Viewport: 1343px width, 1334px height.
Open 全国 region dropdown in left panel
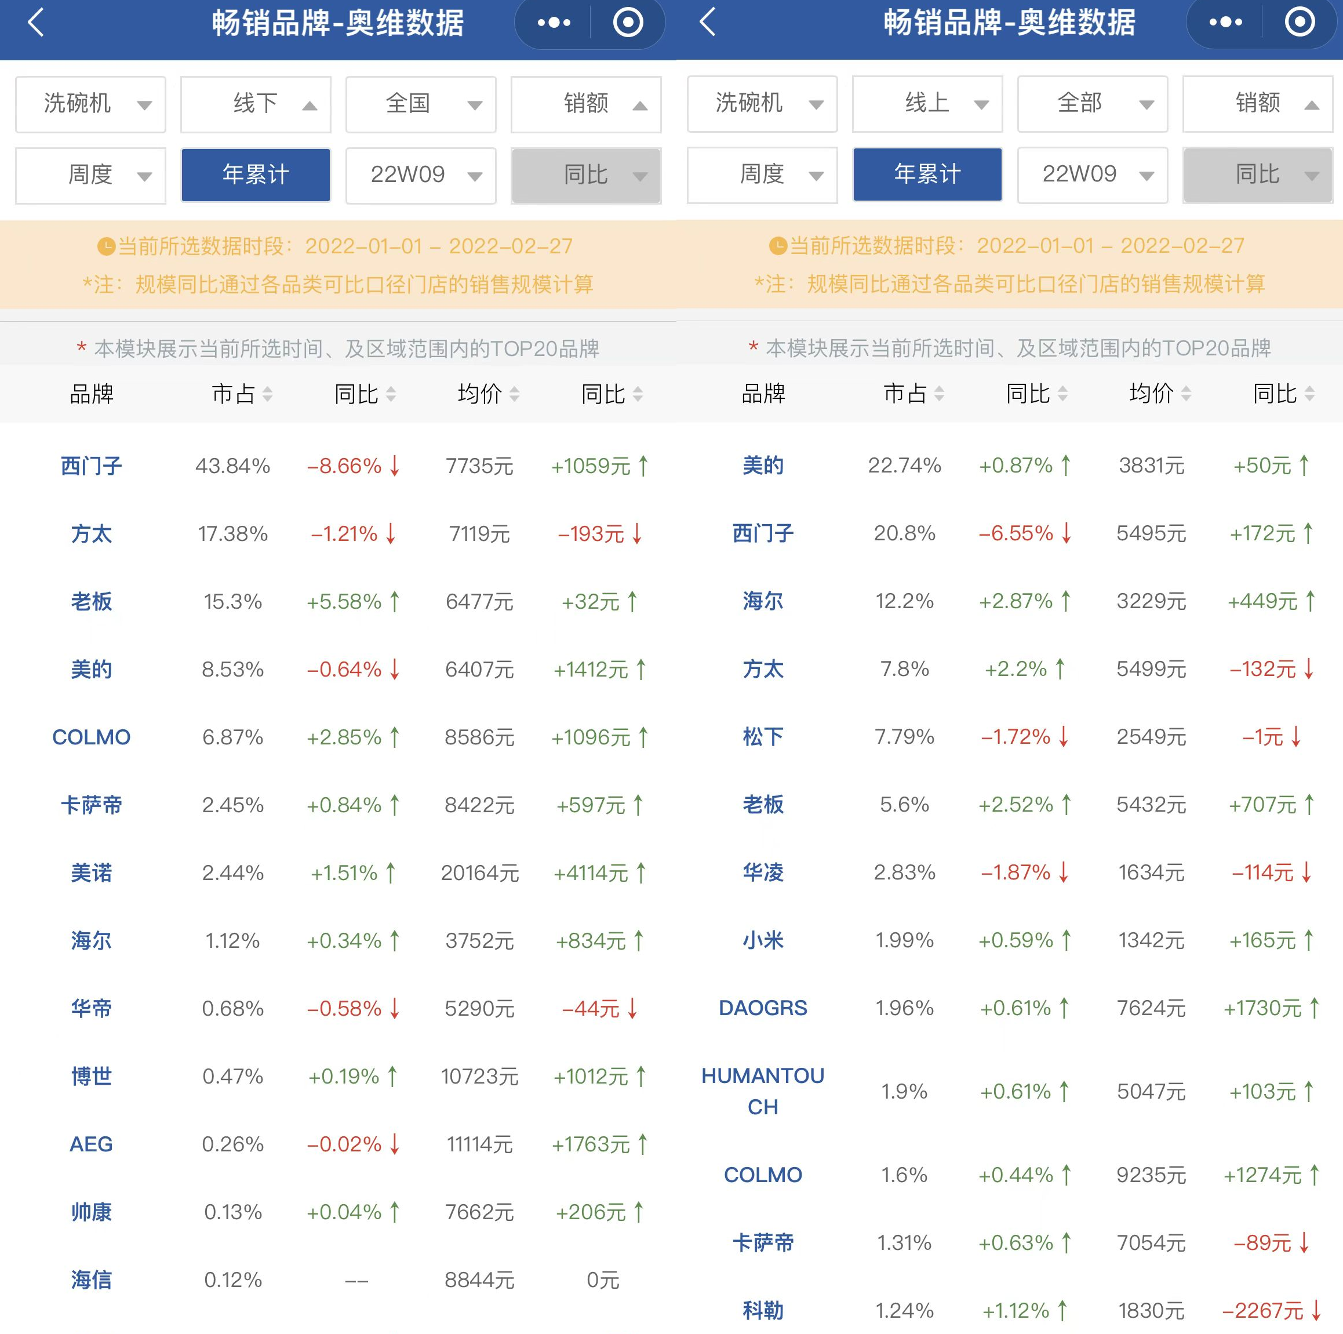coord(421,104)
